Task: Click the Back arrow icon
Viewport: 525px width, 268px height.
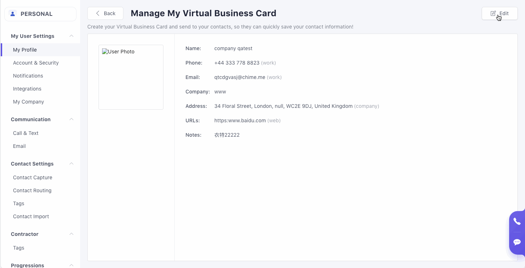Action: click(98, 13)
